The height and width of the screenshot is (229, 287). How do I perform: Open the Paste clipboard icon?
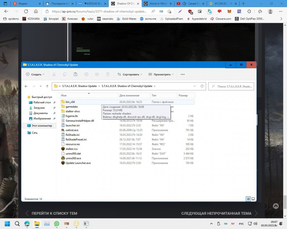coord(75,74)
